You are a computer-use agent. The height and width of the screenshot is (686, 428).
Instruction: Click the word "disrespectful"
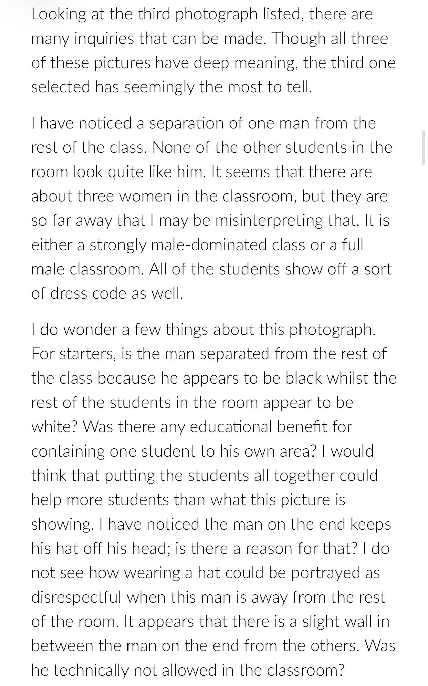tap(76, 597)
